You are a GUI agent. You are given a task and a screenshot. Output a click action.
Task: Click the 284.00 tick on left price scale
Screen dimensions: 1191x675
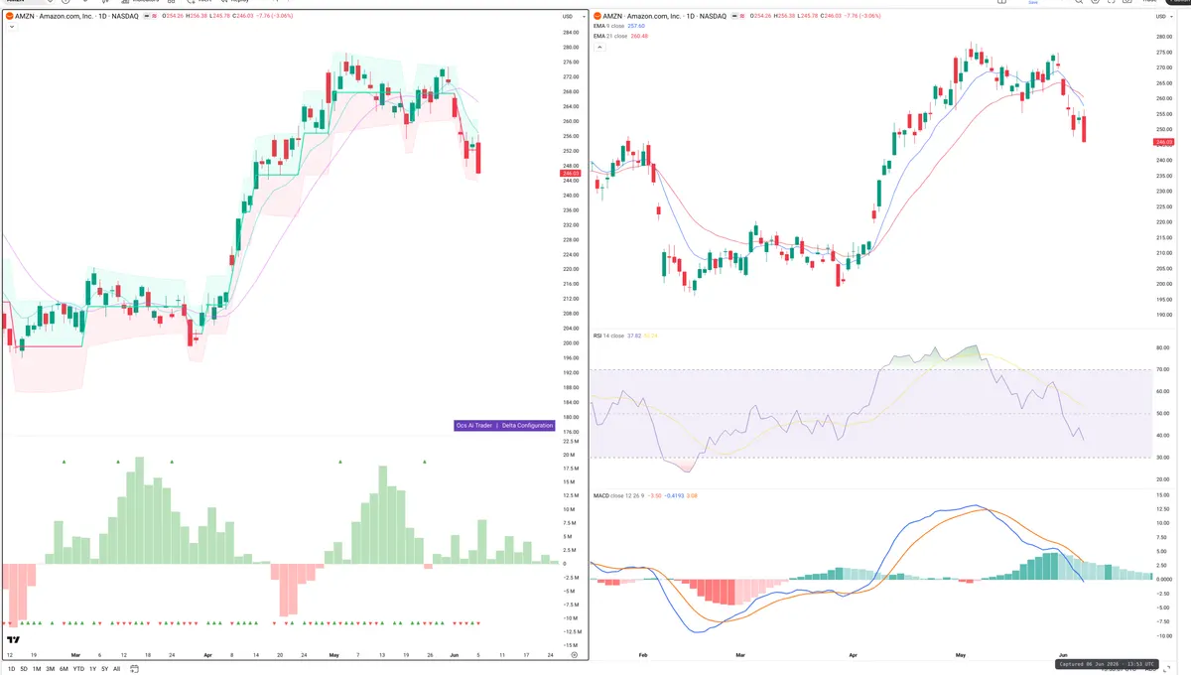tap(571, 33)
